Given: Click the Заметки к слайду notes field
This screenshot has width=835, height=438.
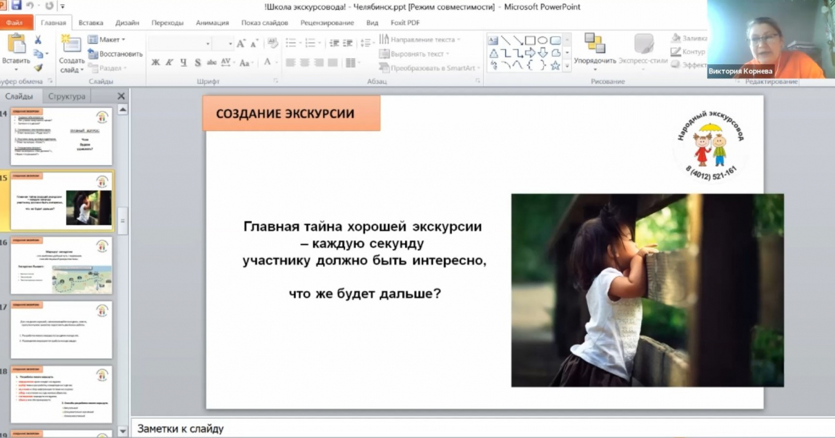Looking at the screenshot, I should (x=482, y=428).
